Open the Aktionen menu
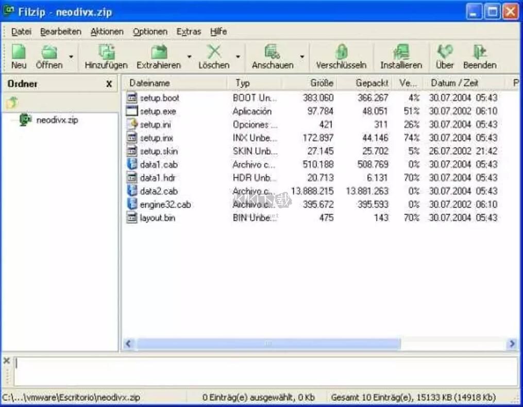 click(107, 31)
